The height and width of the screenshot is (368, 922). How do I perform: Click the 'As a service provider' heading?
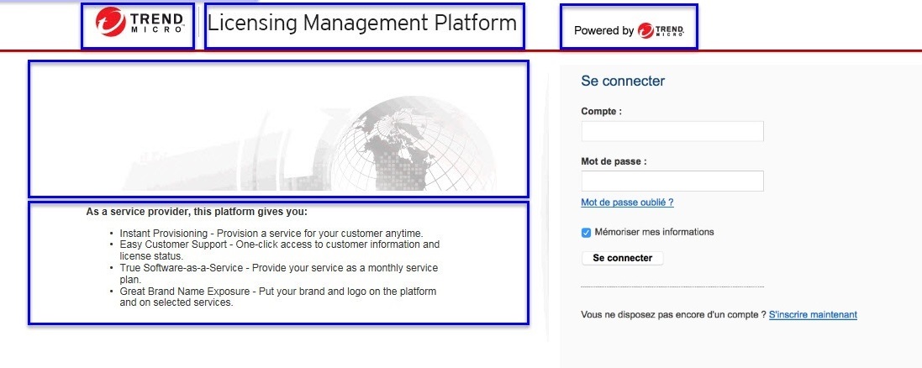pos(197,212)
